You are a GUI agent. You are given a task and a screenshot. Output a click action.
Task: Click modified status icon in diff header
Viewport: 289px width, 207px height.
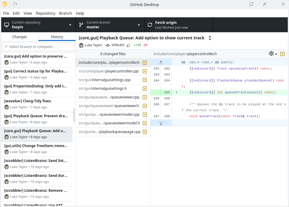click(x=282, y=54)
